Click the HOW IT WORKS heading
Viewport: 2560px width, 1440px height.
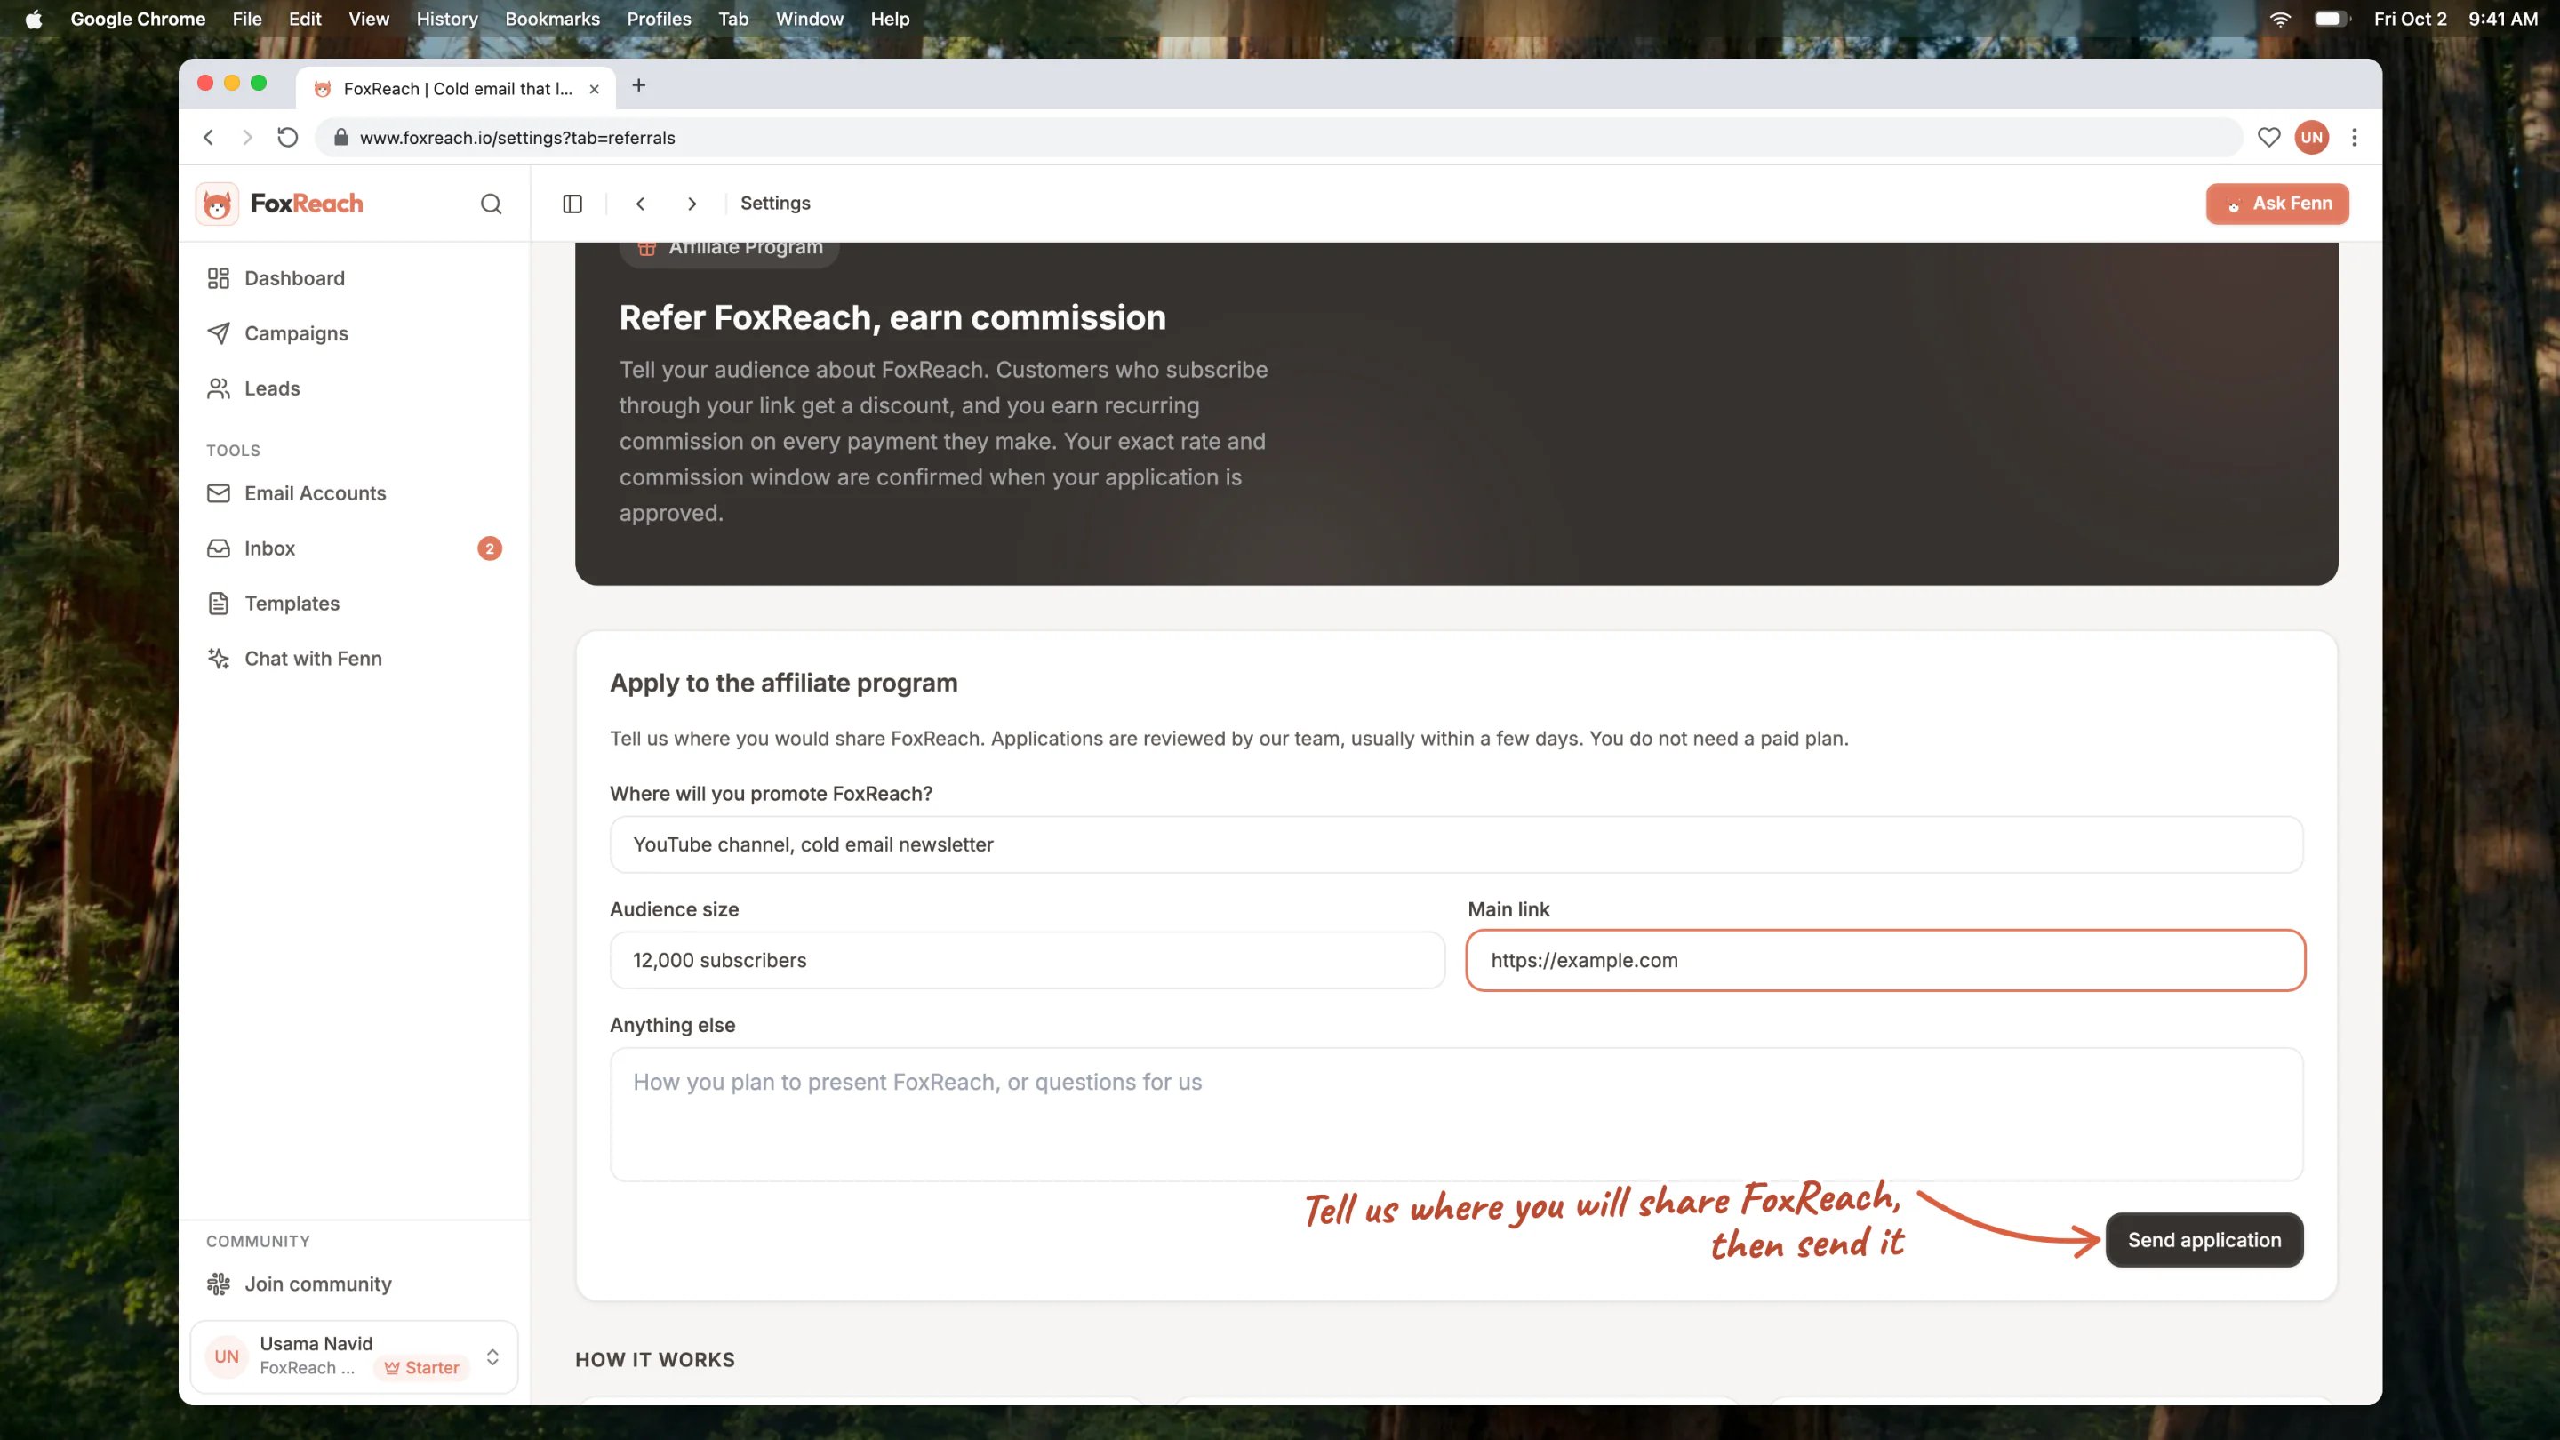pyautogui.click(x=655, y=1359)
